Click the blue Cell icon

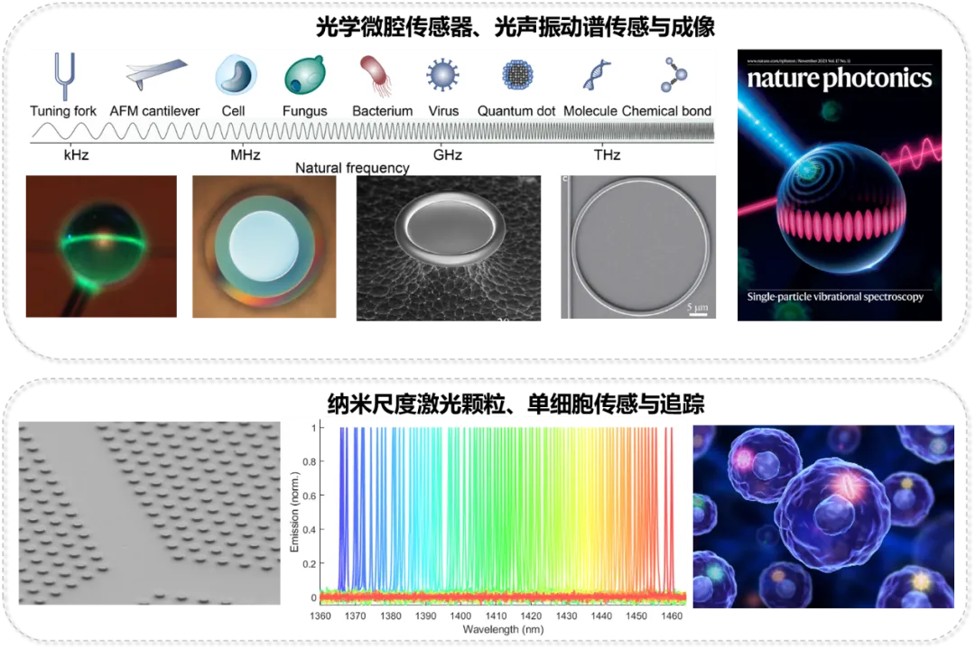[236, 76]
